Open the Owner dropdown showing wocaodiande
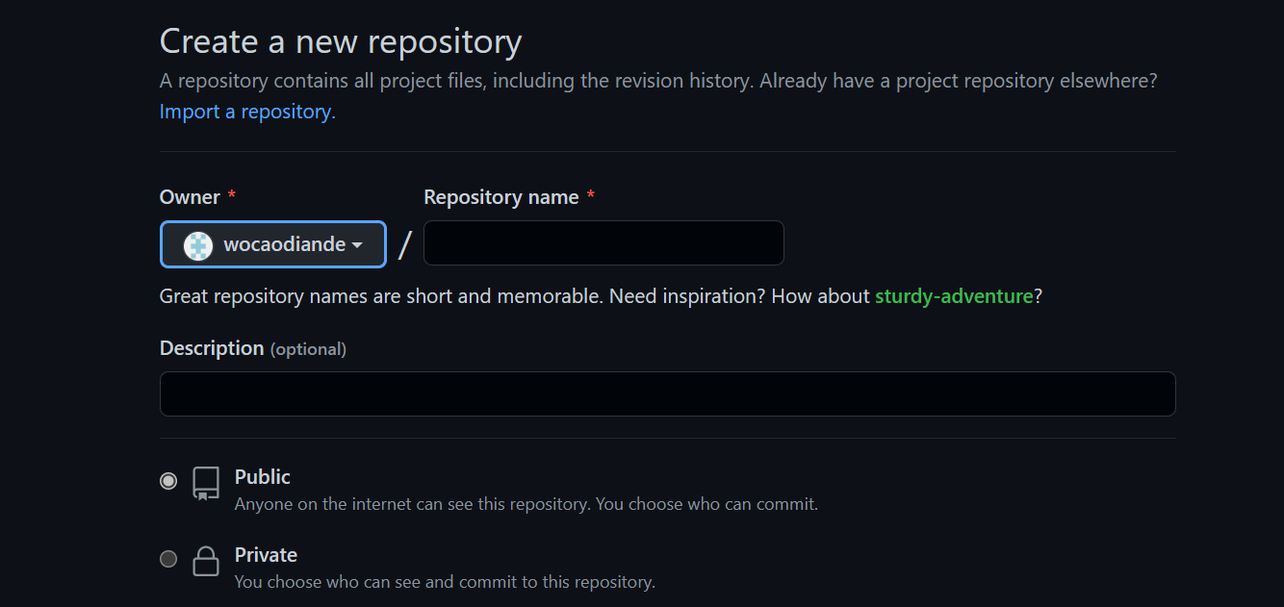Viewport: 1284px width, 607px height. click(273, 244)
